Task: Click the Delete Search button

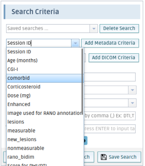Action: tap(119, 28)
